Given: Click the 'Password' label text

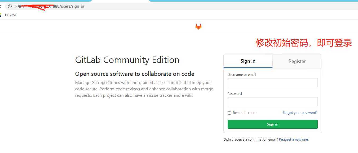Looking at the screenshot, I should click(x=235, y=94).
